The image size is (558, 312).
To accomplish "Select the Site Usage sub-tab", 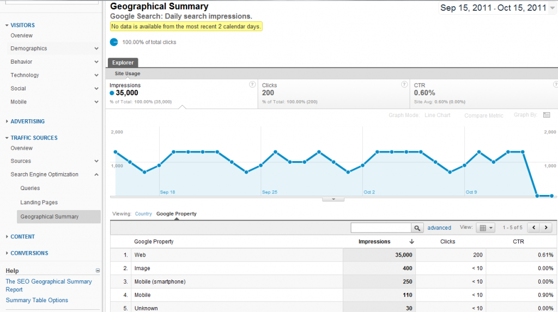I will pyautogui.click(x=128, y=74).
